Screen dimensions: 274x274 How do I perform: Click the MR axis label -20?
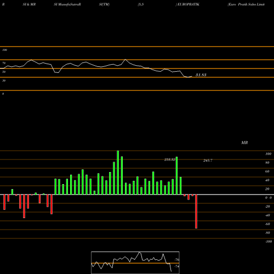click(267, 207)
